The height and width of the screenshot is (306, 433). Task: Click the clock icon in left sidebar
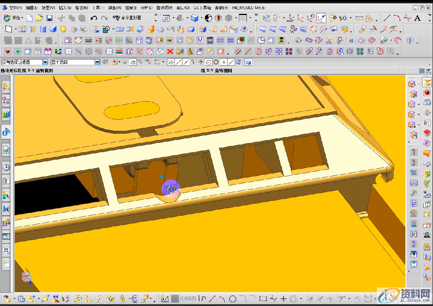click(x=6, y=168)
